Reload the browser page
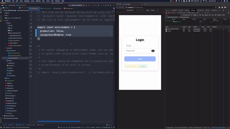 click(x=123, y=7)
